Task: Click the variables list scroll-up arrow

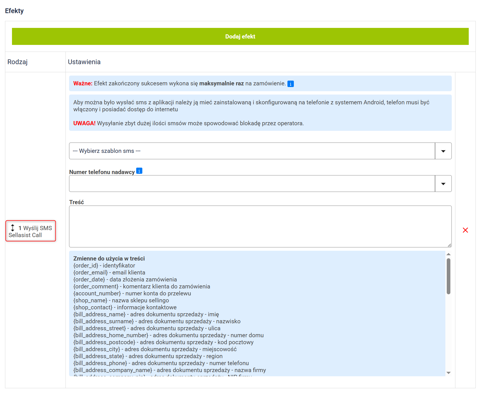Action: pyautogui.click(x=448, y=254)
